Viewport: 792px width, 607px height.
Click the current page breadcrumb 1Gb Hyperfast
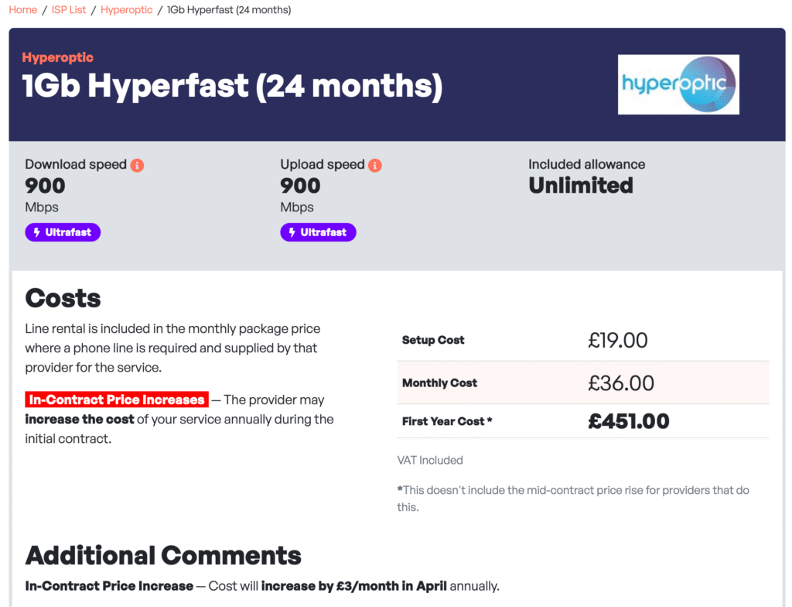point(229,10)
